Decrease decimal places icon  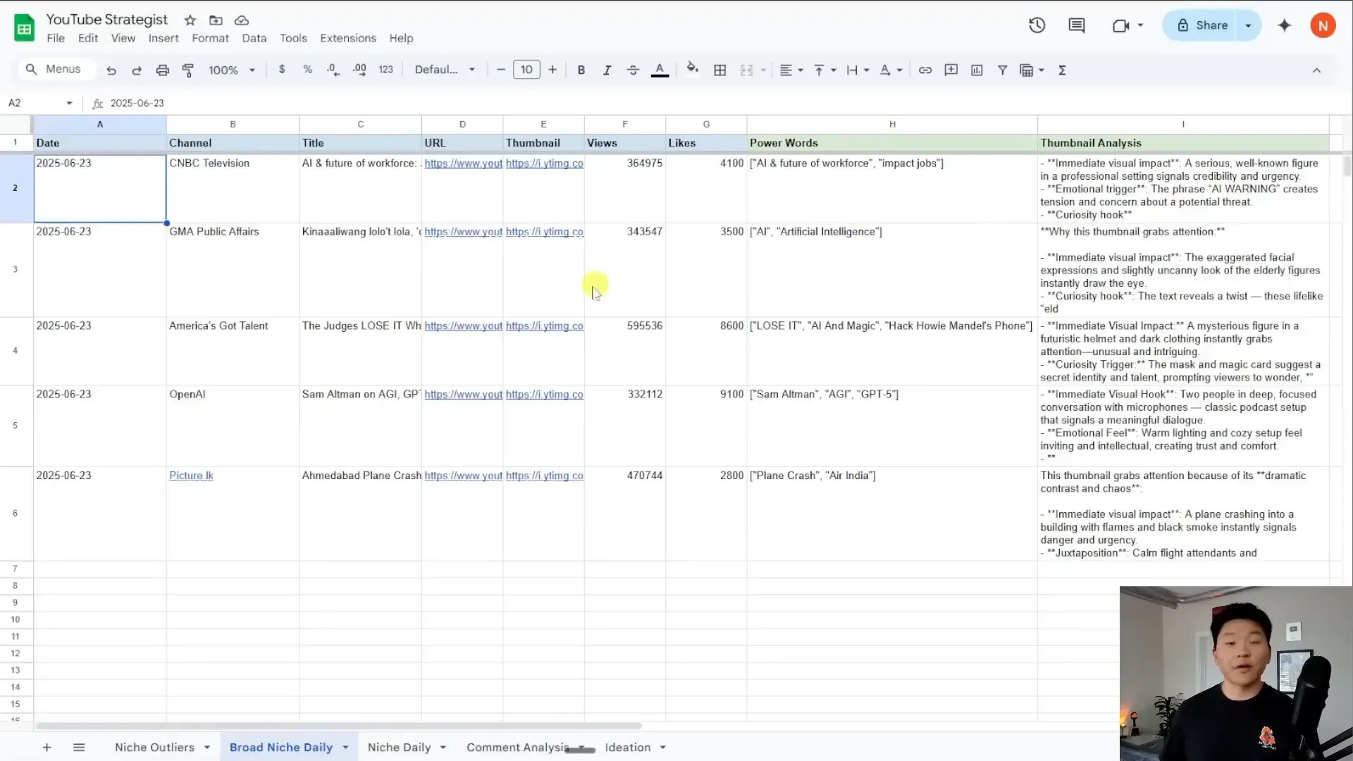click(x=333, y=69)
